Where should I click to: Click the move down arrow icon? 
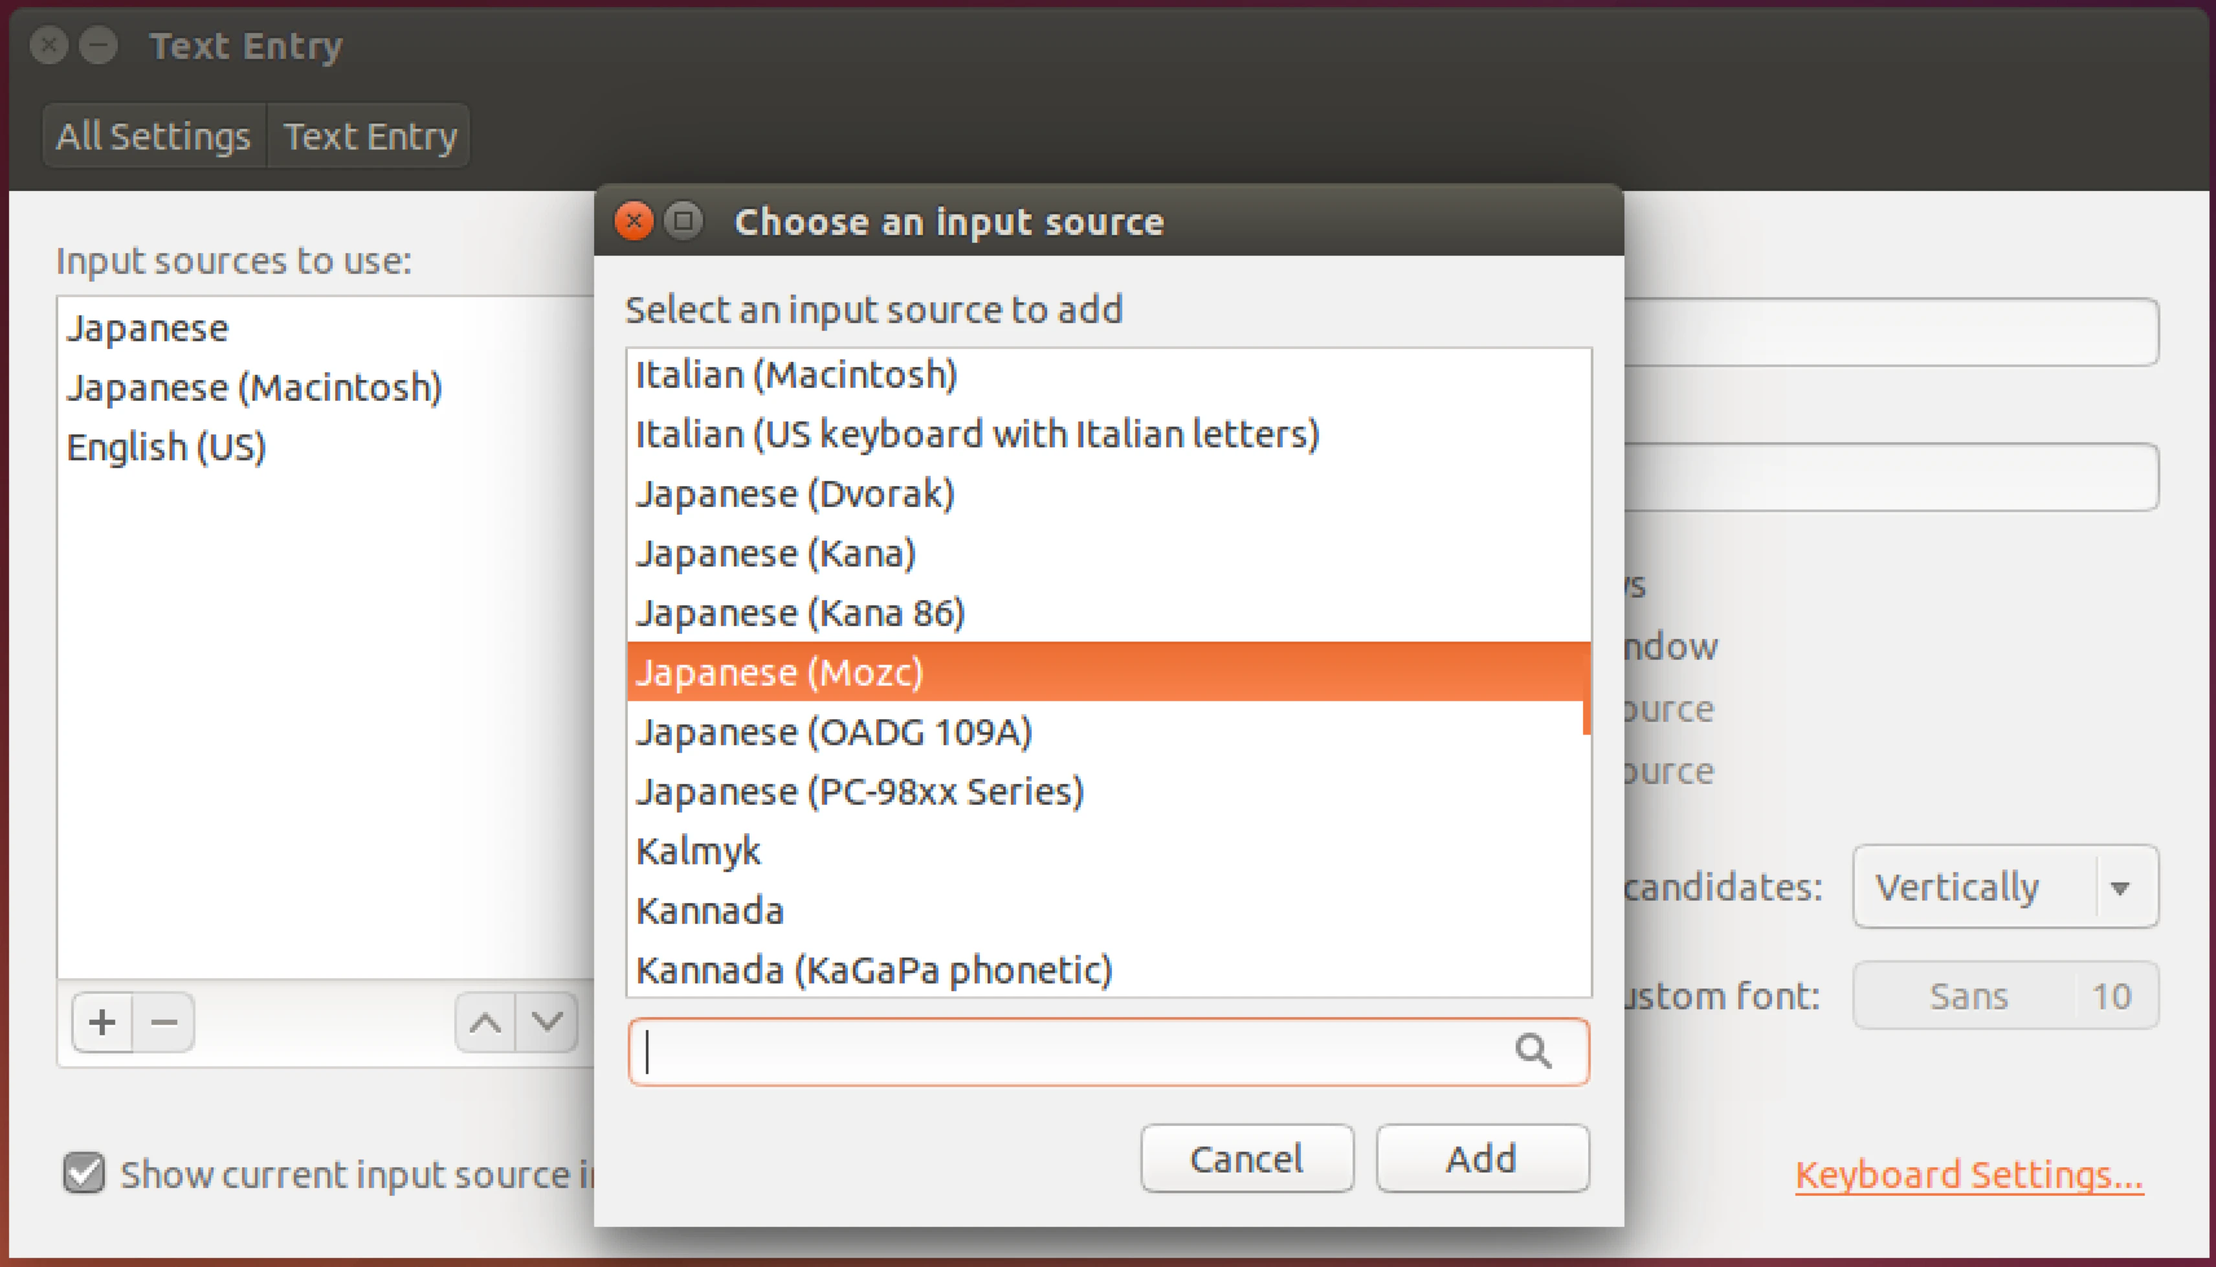(x=546, y=1022)
